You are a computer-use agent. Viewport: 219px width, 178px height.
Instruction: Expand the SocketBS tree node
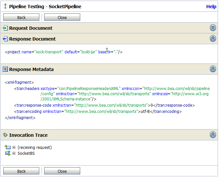point(14,153)
